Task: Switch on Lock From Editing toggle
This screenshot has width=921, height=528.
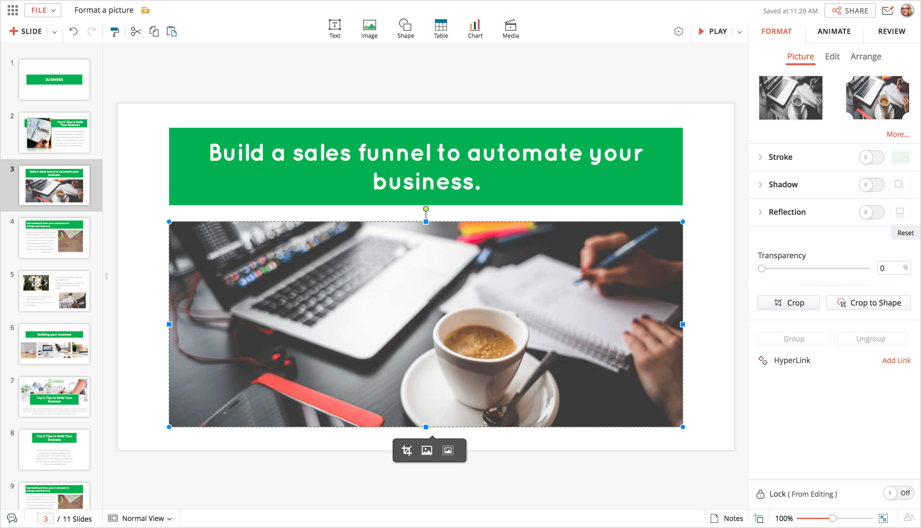Action: [x=898, y=493]
